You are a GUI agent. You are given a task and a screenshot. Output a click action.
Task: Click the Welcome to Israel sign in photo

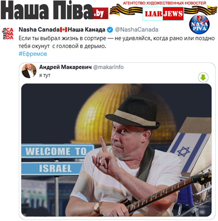click(x=57, y=160)
